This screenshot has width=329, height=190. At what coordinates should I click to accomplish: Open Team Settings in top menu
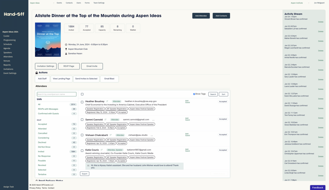point(99,3)
